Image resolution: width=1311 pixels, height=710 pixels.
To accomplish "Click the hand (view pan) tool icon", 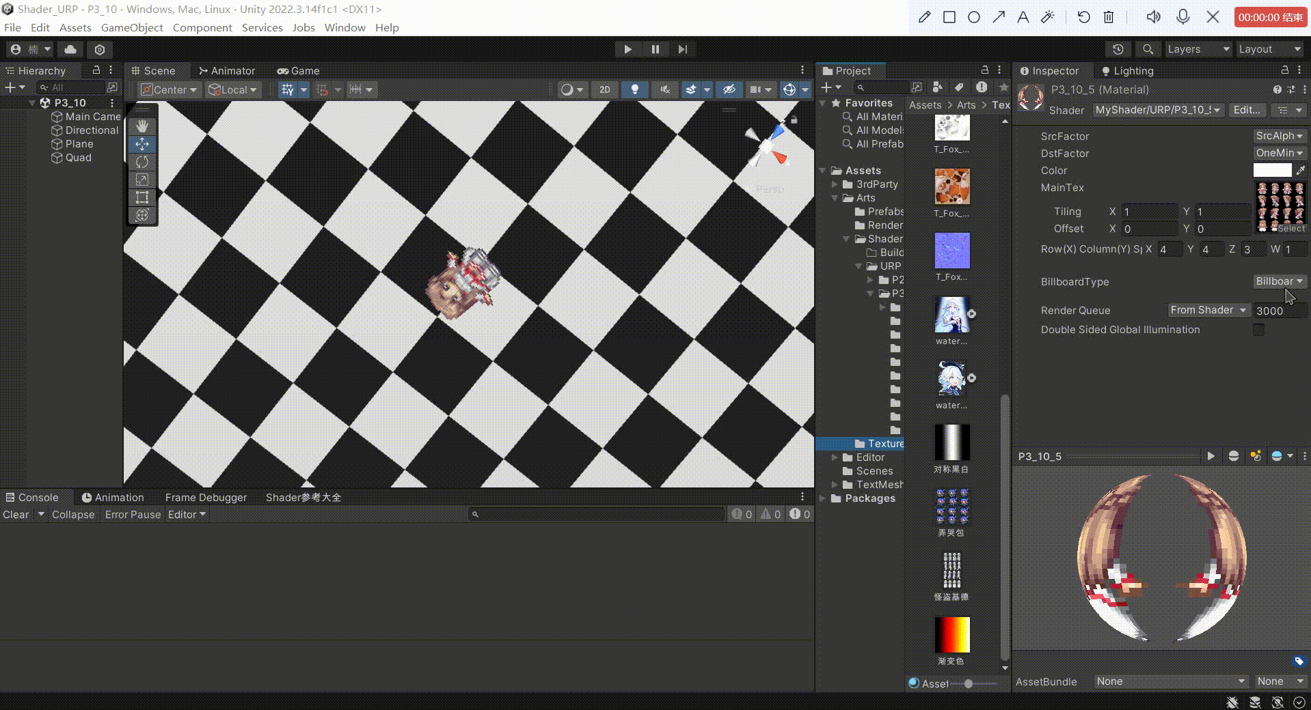I will click(141, 126).
